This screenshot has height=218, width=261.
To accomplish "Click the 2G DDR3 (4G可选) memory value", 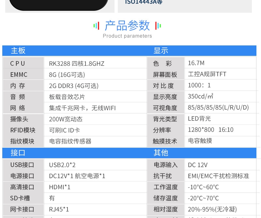I will pos(73,86).
